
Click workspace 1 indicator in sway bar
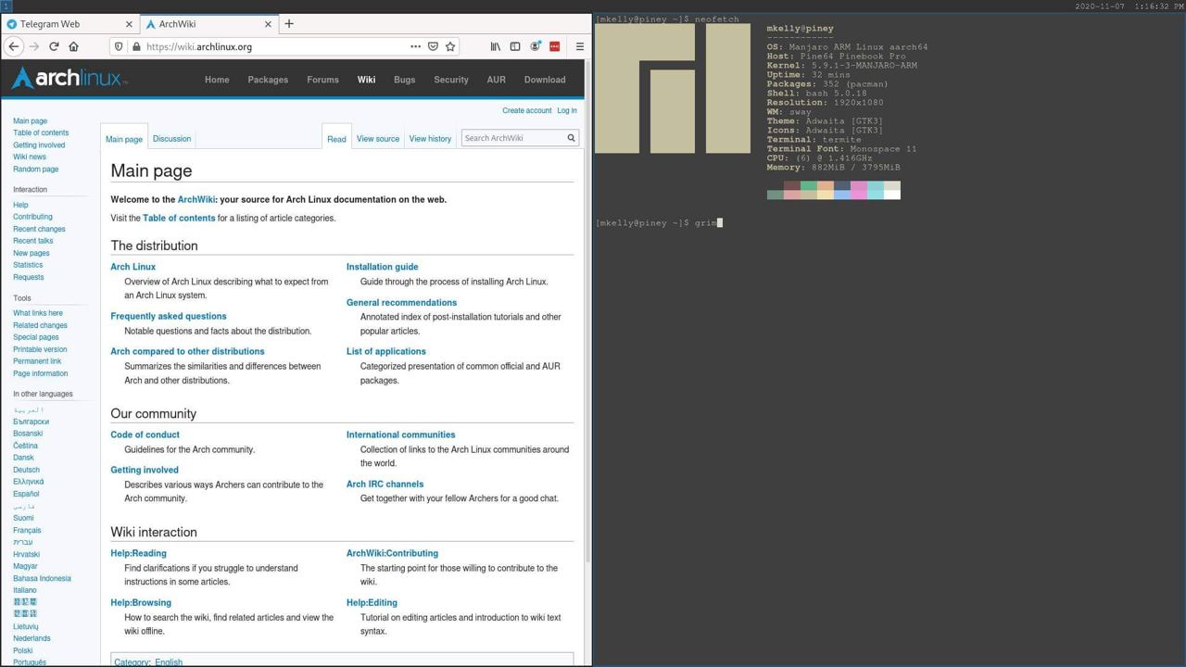pyautogui.click(x=5, y=6)
